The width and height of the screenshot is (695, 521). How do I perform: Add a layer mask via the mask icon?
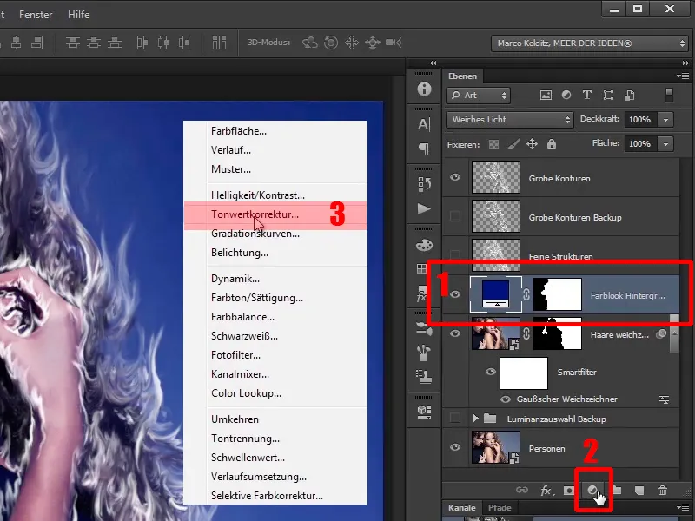click(569, 491)
